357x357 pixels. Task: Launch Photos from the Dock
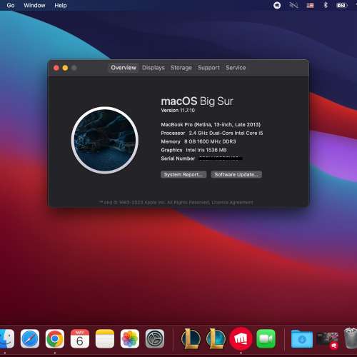[130, 338]
